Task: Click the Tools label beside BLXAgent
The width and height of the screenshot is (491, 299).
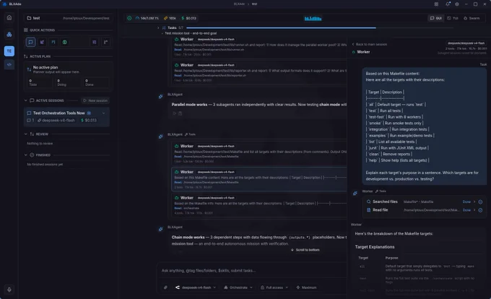Action: [190, 134]
